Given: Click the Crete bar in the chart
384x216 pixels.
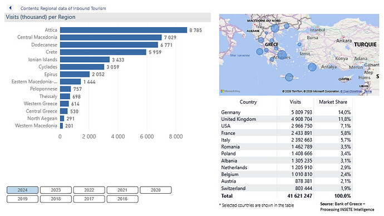Looking at the screenshot, I should [103, 52].
